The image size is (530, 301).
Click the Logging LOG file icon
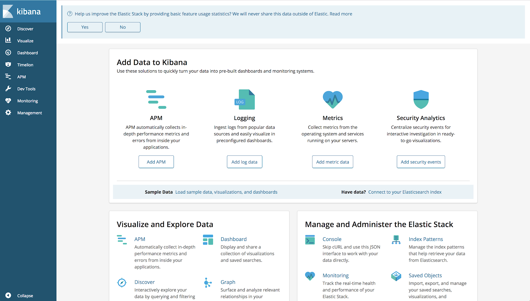tap(244, 99)
